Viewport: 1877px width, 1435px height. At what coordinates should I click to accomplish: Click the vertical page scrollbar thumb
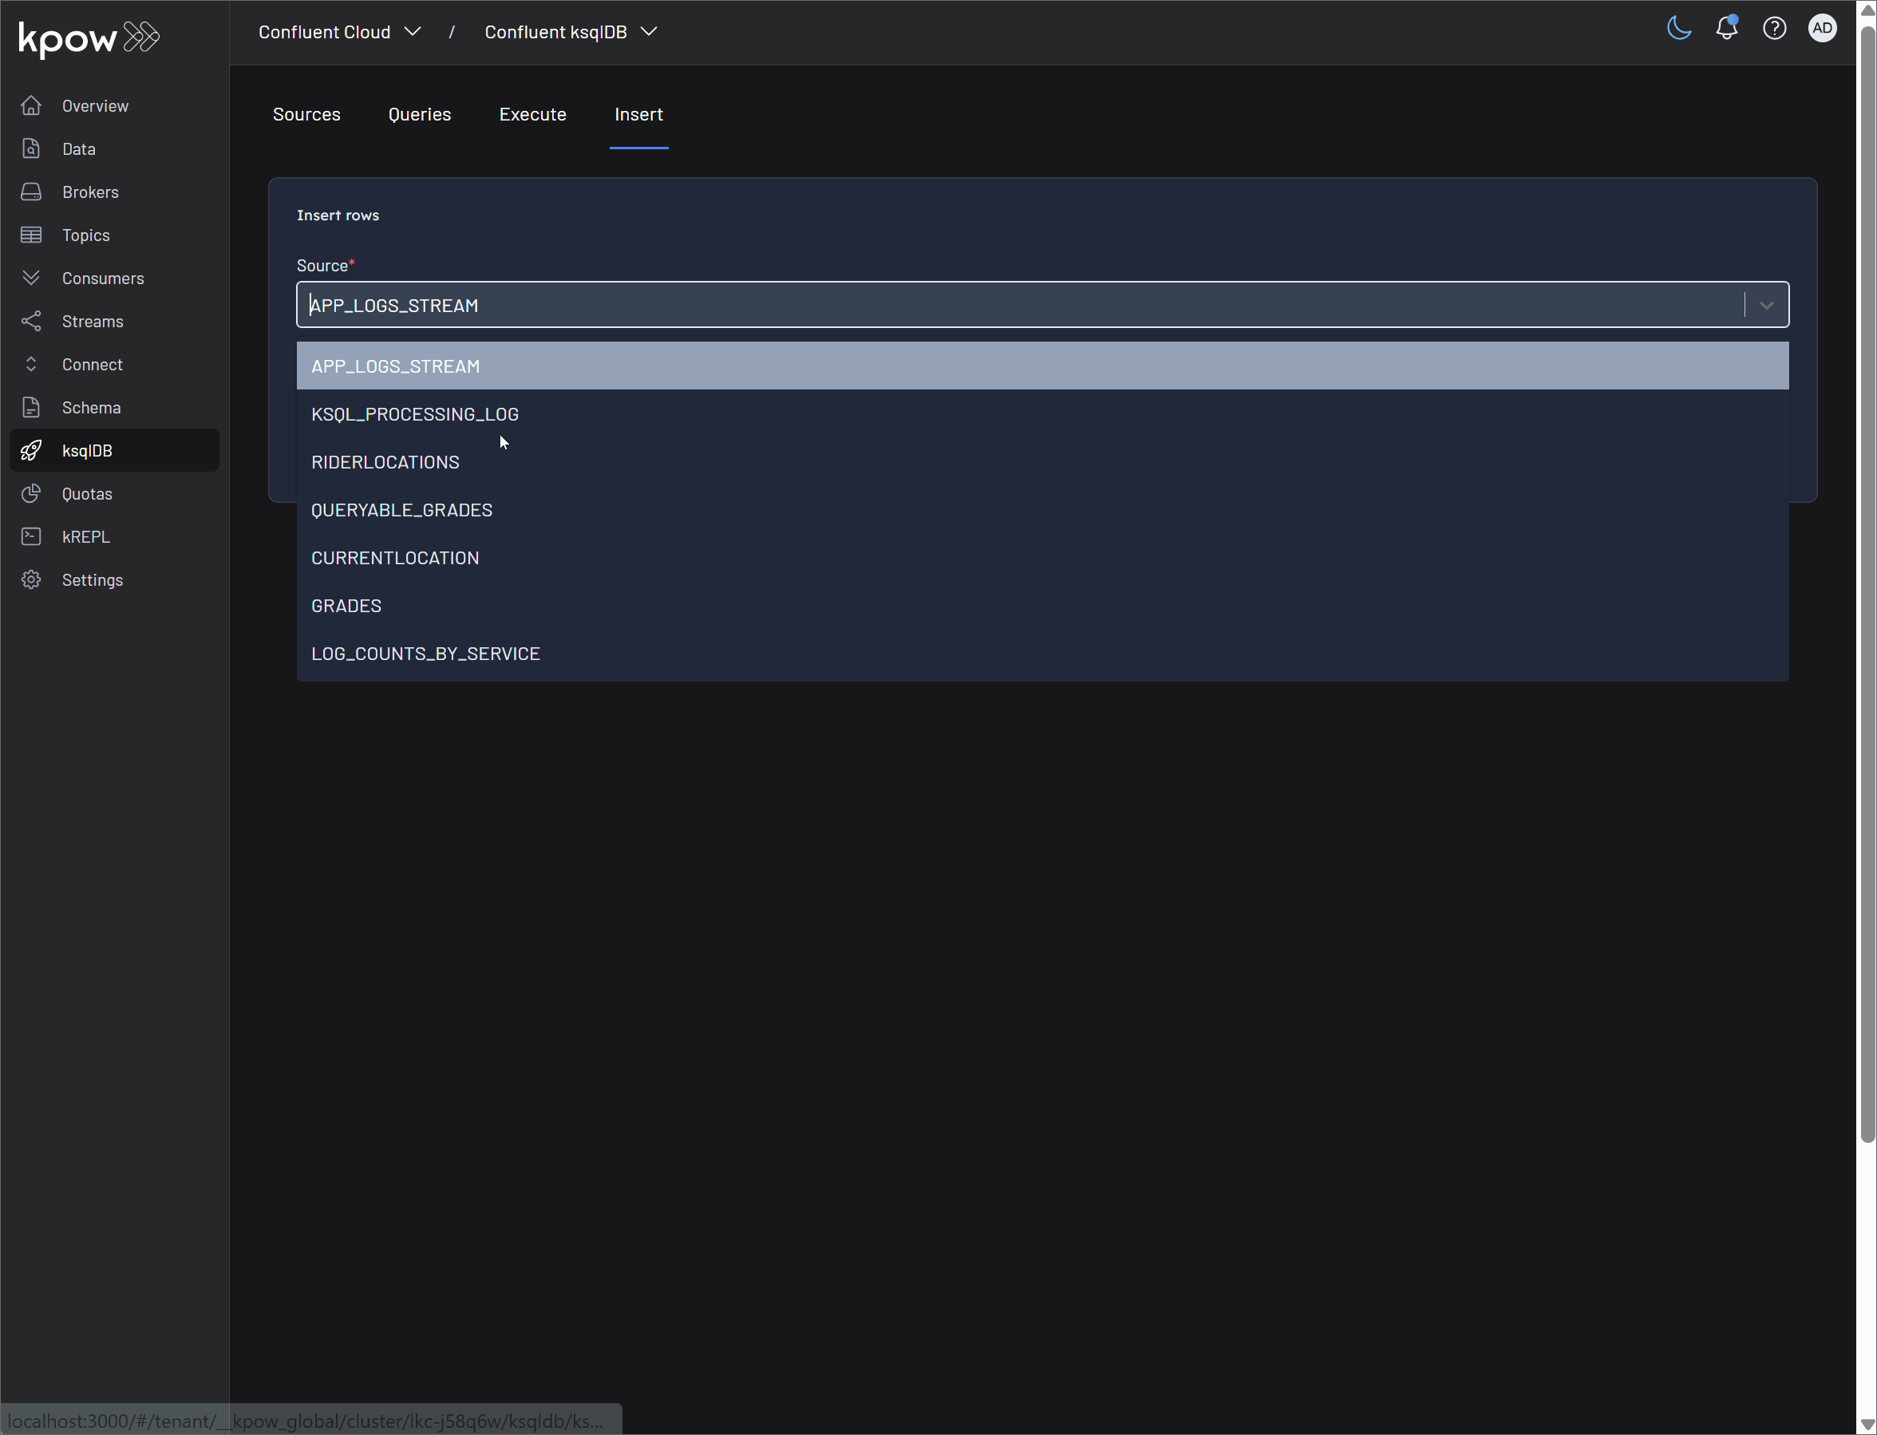point(1867,584)
